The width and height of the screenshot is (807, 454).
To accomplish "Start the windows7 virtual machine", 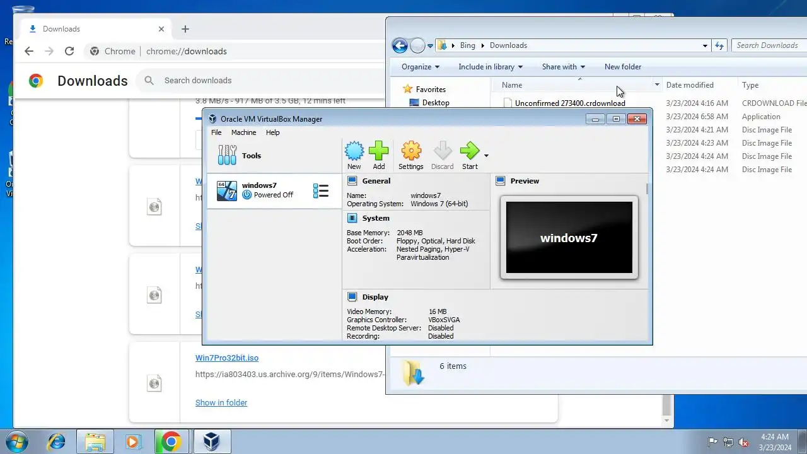I will 470,155.
